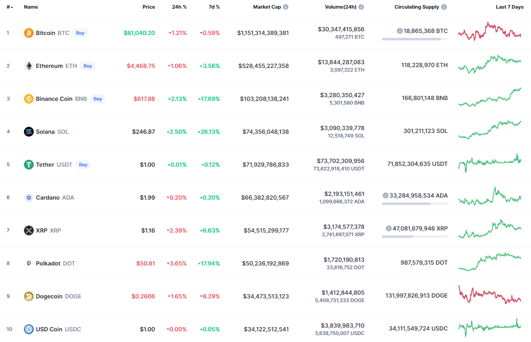Click the Buy button next to Ethereum
The image size is (531, 342).
click(x=88, y=66)
